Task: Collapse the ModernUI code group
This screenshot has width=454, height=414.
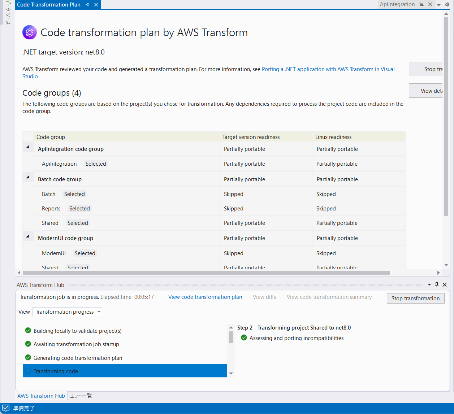Action: point(27,236)
